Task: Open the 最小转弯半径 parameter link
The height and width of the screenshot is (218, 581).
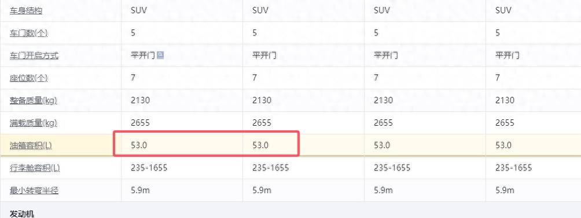Action: pos(34,191)
